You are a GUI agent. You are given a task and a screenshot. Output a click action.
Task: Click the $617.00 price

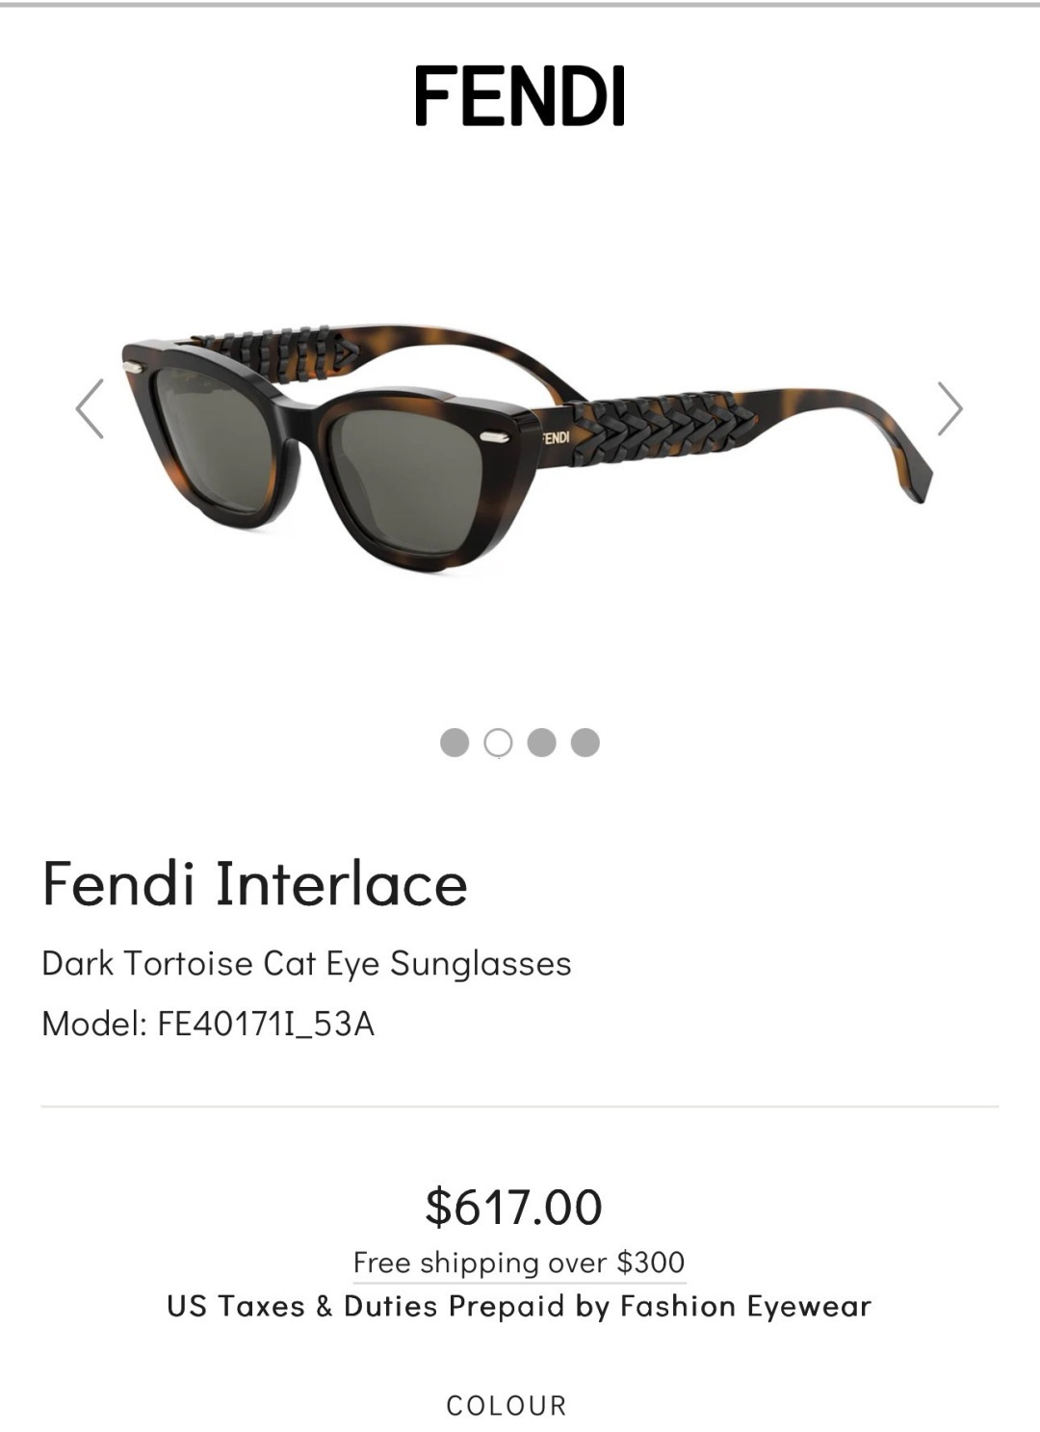tap(514, 1207)
